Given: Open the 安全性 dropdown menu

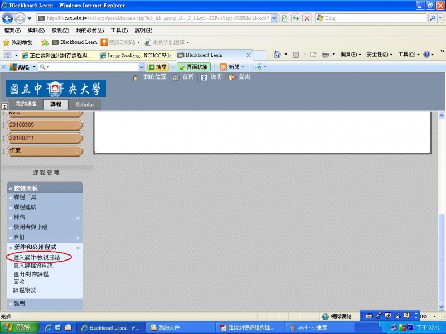Looking at the screenshot, I should [x=379, y=55].
